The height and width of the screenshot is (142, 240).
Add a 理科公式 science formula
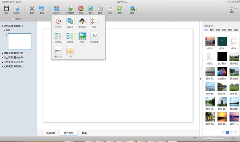click(58, 51)
